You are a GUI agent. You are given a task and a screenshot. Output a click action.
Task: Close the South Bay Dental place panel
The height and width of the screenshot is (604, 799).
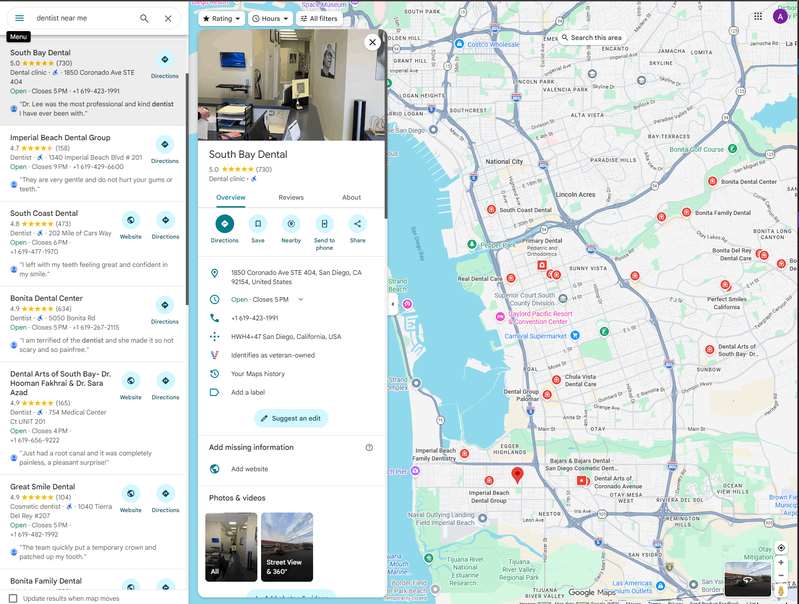[373, 42]
